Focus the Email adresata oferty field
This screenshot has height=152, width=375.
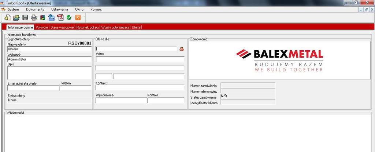tap(33, 88)
